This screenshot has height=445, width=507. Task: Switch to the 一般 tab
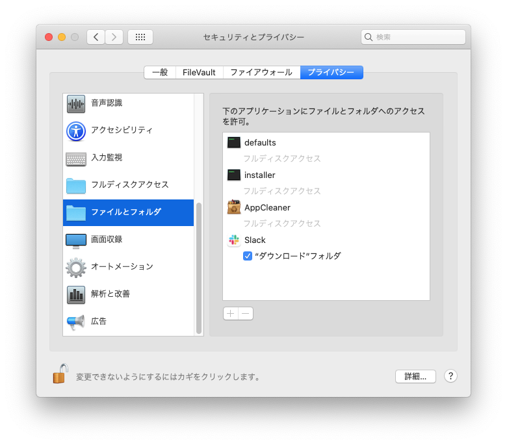[160, 72]
